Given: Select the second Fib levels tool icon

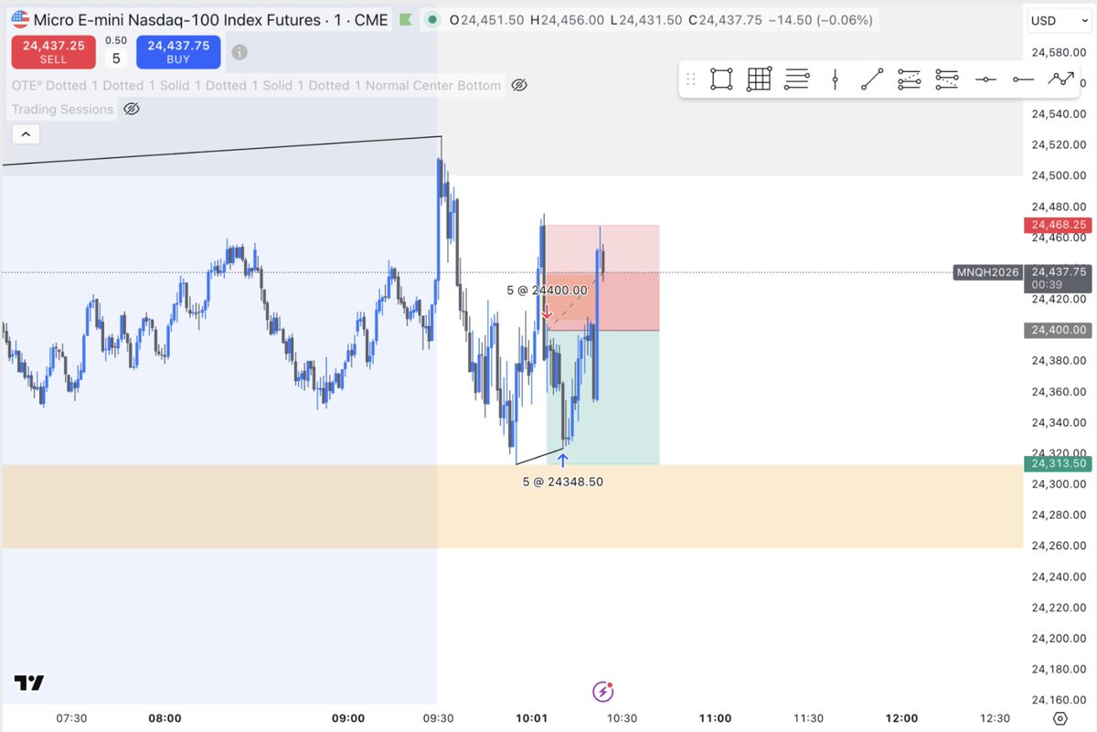Looking at the screenshot, I should pos(946,80).
